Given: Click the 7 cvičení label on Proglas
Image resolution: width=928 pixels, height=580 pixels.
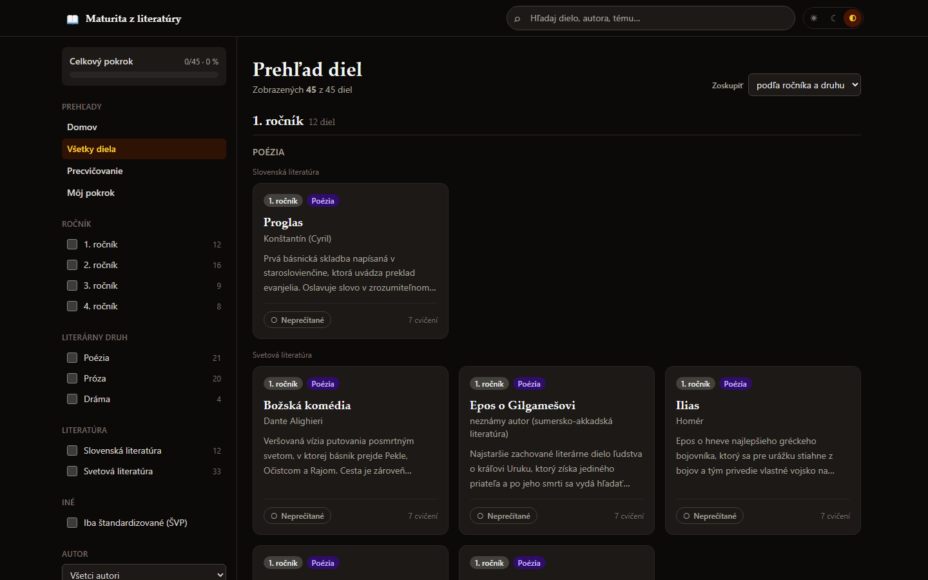Looking at the screenshot, I should [x=423, y=320].
